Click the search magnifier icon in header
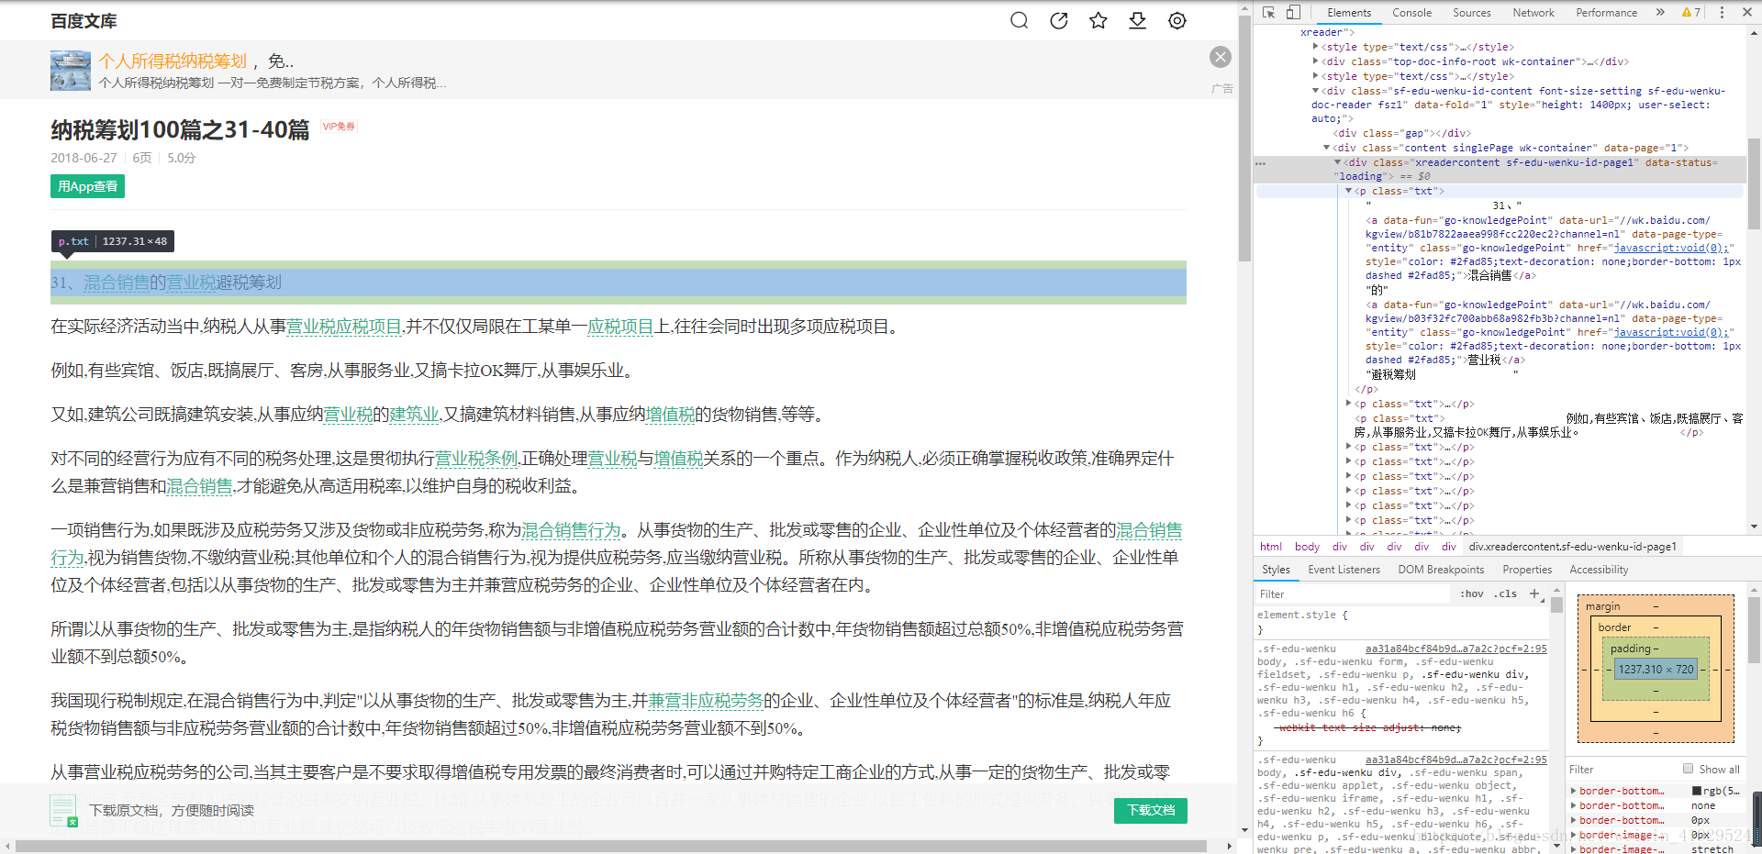The height and width of the screenshot is (854, 1762). point(1019,20)
